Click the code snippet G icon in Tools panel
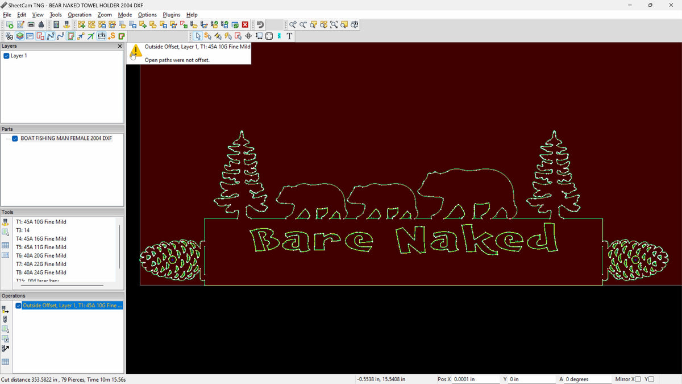682x384 pixels. click(6, 232)
